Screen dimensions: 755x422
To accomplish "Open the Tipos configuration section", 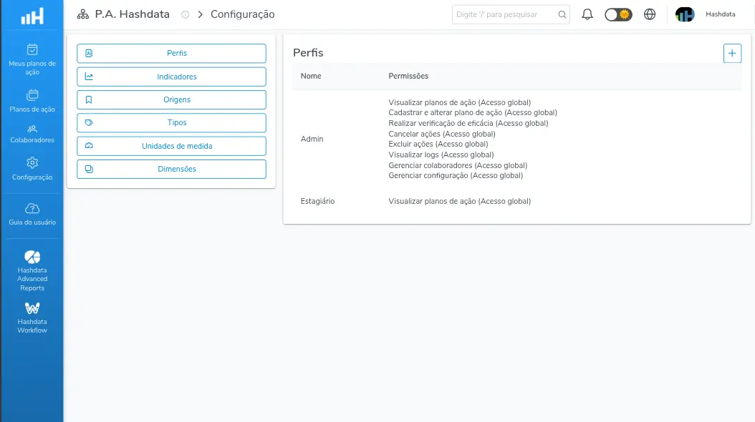I will [x=171, y=122].
